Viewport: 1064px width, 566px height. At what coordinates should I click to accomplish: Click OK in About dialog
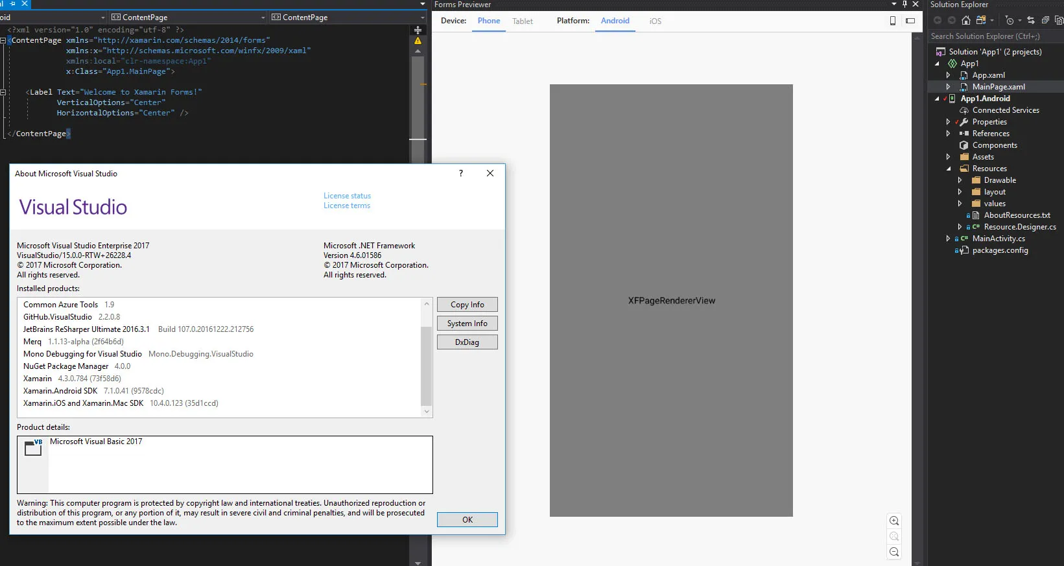[x=467, y=520]
